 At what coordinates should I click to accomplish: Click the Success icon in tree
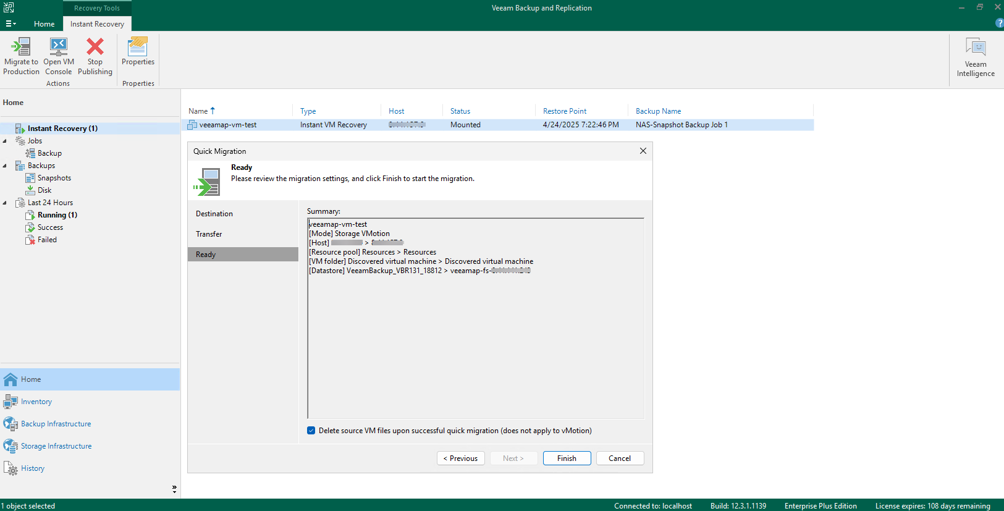click(x=30, y=227)
